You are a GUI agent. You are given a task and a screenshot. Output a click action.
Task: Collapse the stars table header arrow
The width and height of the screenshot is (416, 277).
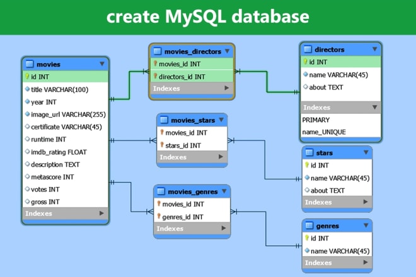pyautogui.click(x=366, y=152)
